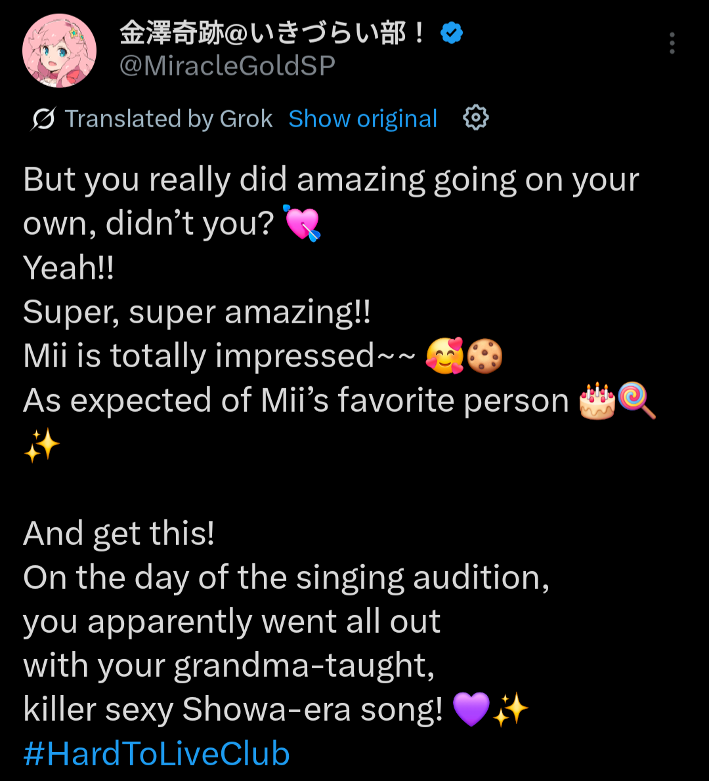Click the purple heart emoji
709x781 pixels.
tap(471, 710)
